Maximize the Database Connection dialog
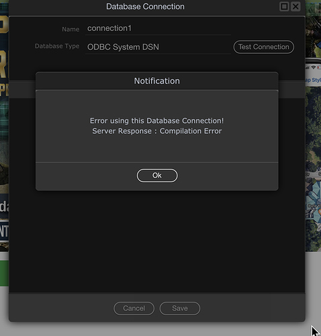 (x=284, y=7)
